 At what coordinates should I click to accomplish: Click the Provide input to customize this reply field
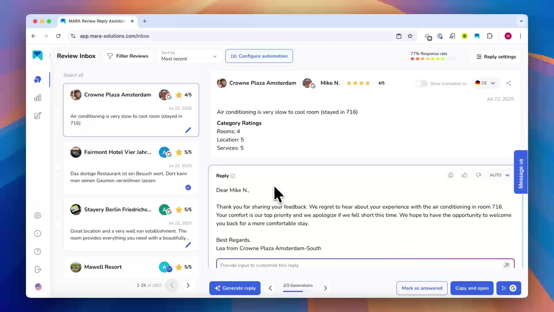tap(317, 265)
